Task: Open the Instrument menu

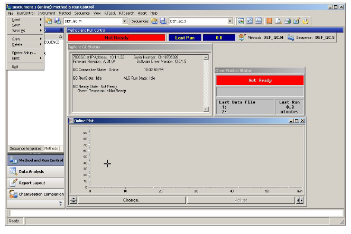Action: (x=47, y=13)
